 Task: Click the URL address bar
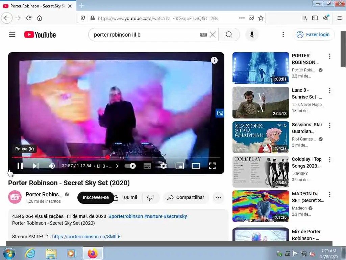[158, 18]
